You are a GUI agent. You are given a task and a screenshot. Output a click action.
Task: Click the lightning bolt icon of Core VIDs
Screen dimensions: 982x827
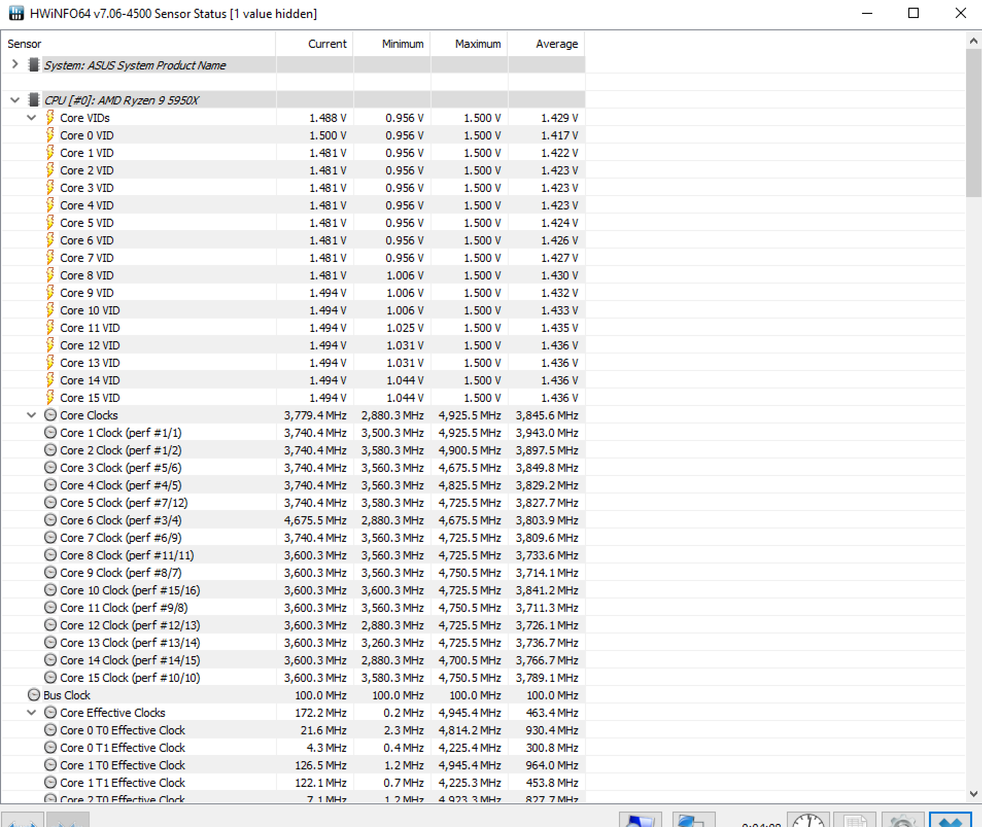point(50,117)
